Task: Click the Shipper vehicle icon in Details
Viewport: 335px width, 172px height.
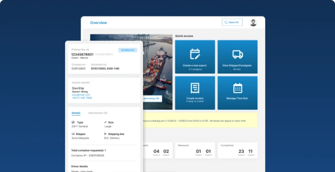Action: click(73, 134)
